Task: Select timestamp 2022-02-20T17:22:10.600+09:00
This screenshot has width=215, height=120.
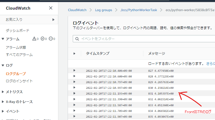Action: pos(109,76)
